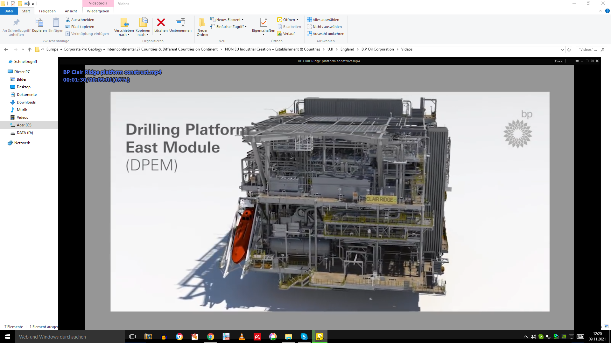Click the U.K breadcrumb segment
Viewport: 611px width, 343px height.
(x=330, y=49)
